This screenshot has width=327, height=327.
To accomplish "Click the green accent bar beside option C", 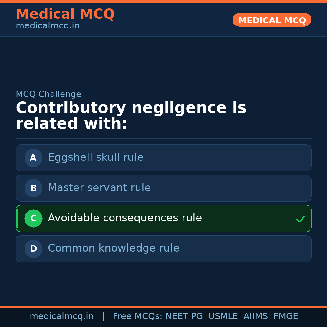I will [17, 218].
